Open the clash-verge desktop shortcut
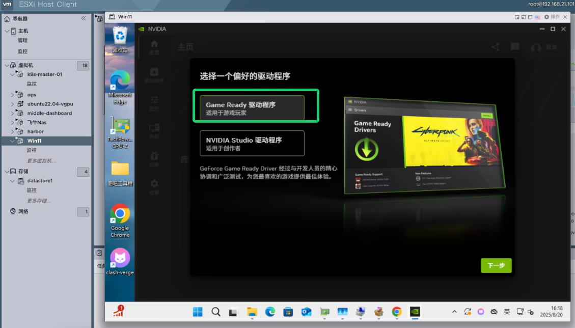 point(120,261)
